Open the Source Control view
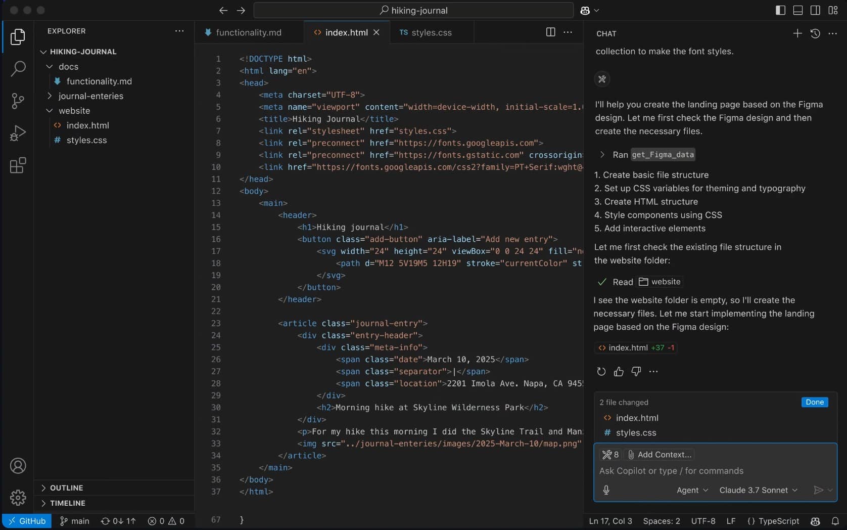 [18, 101]
